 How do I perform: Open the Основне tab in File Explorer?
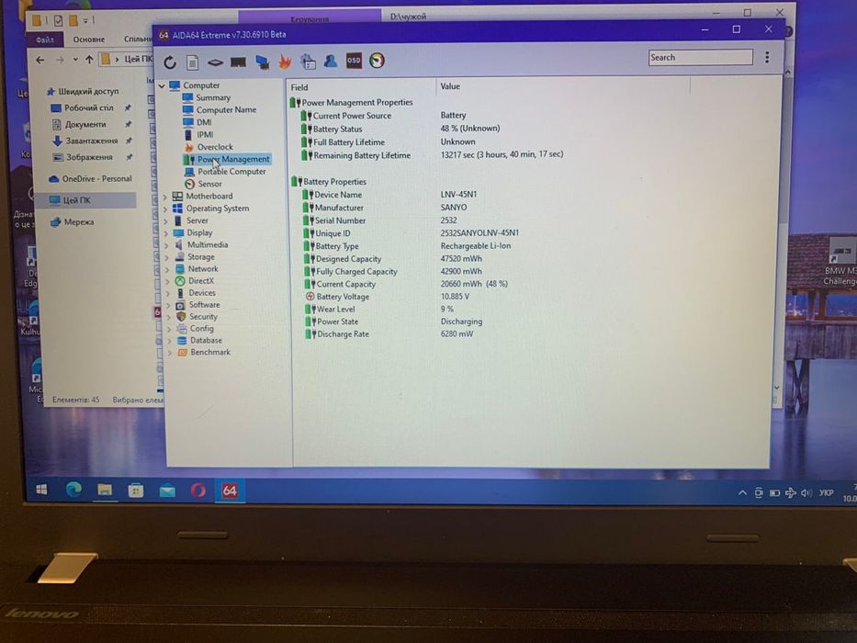coord(88,39)
